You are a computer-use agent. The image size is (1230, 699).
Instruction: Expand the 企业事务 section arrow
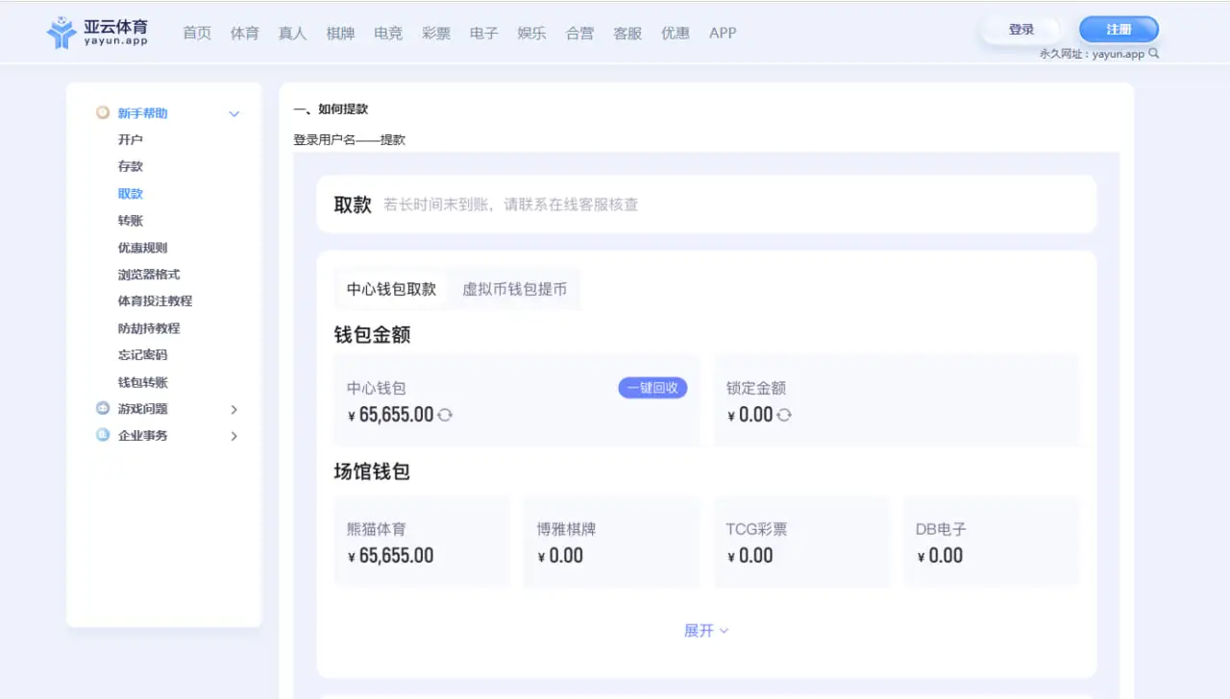pyautogui.click(x=234, y=437)
